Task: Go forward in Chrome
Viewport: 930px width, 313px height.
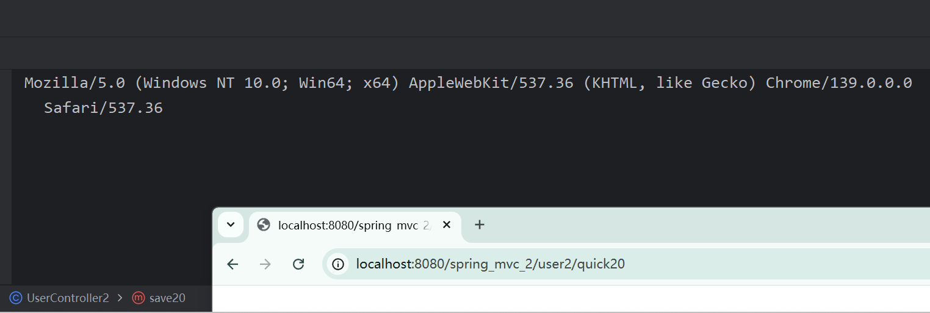Action: pos(265,264)
